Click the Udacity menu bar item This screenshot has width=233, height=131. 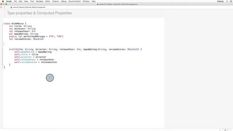(x=220, y=1)
